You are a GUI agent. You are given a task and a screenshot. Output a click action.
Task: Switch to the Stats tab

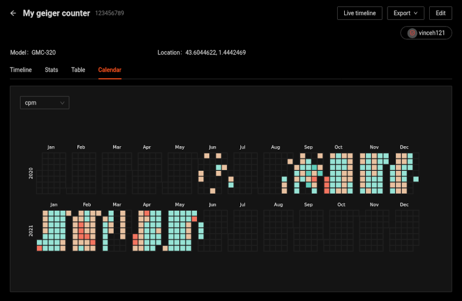51,70
